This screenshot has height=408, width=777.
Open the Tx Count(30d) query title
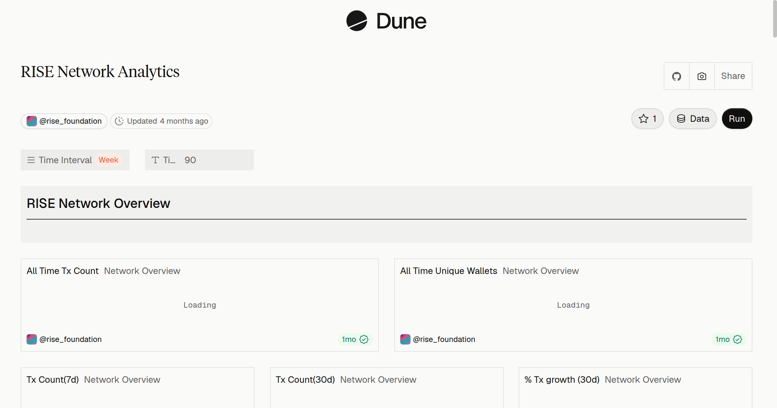point(305,380)
